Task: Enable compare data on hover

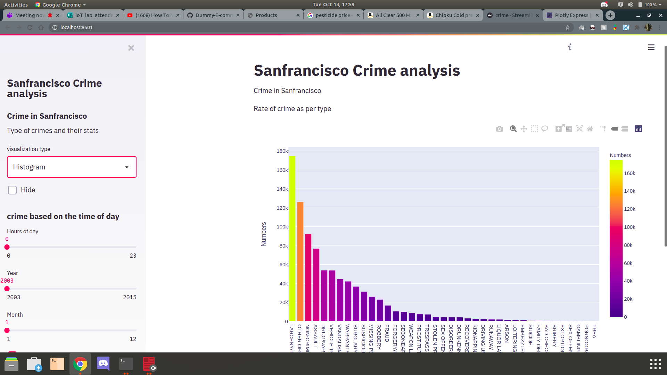Action: 625,129
